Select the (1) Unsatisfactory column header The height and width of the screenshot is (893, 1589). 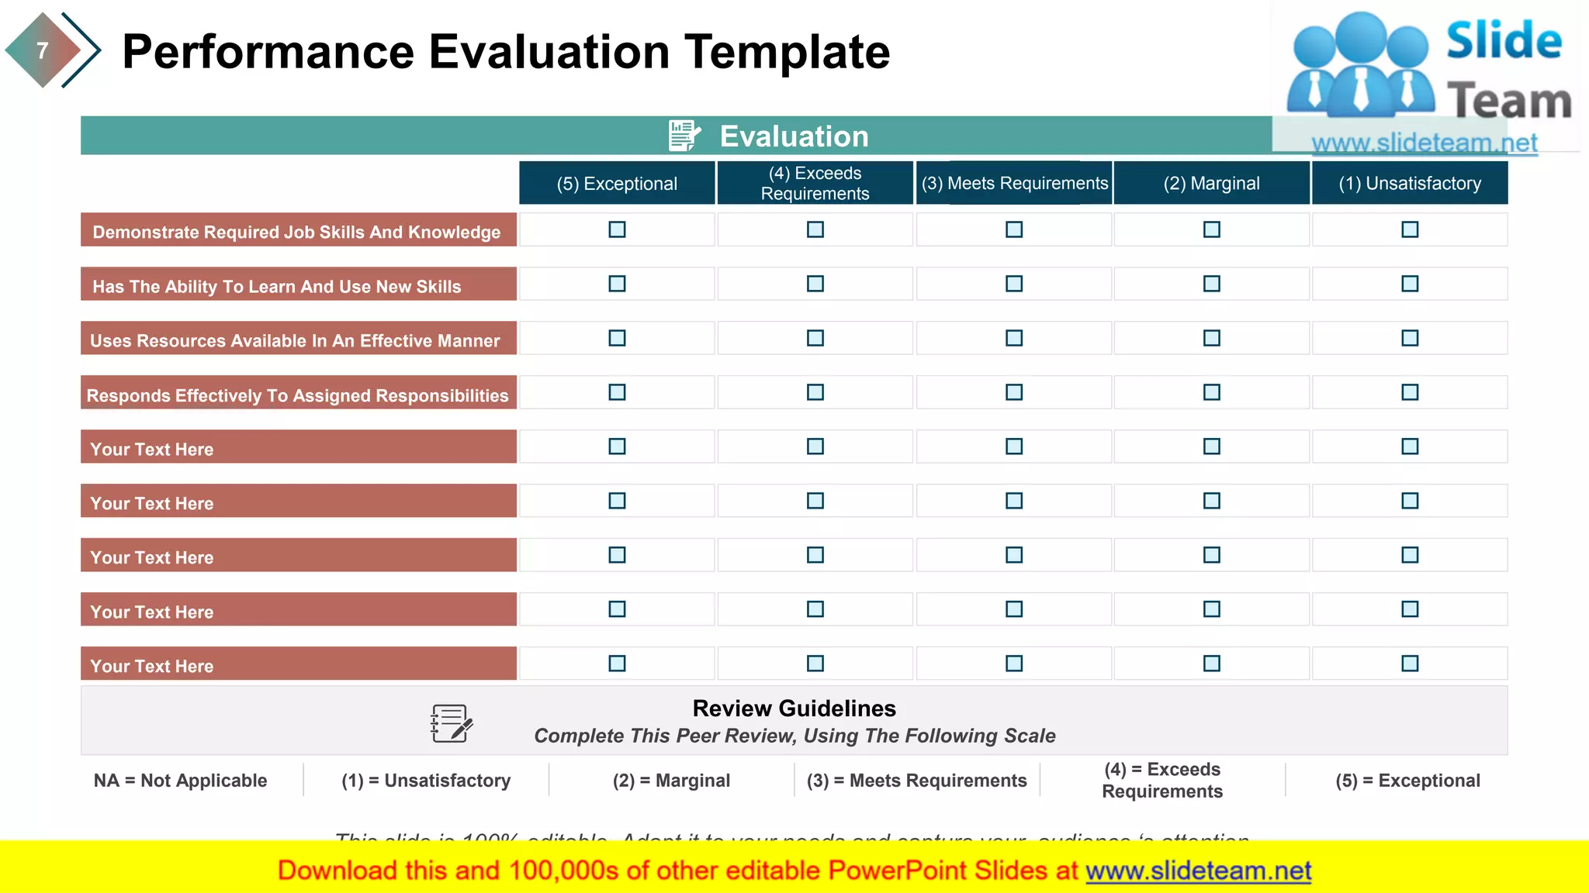pos(1410,183)
